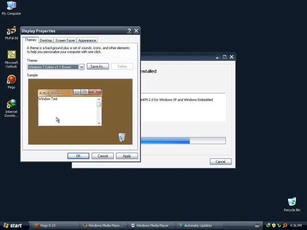Image resolution: width=307 pixels, height=230 pixels.
Task: Click the sample window's maximize icon
Action: click(85, 92)
